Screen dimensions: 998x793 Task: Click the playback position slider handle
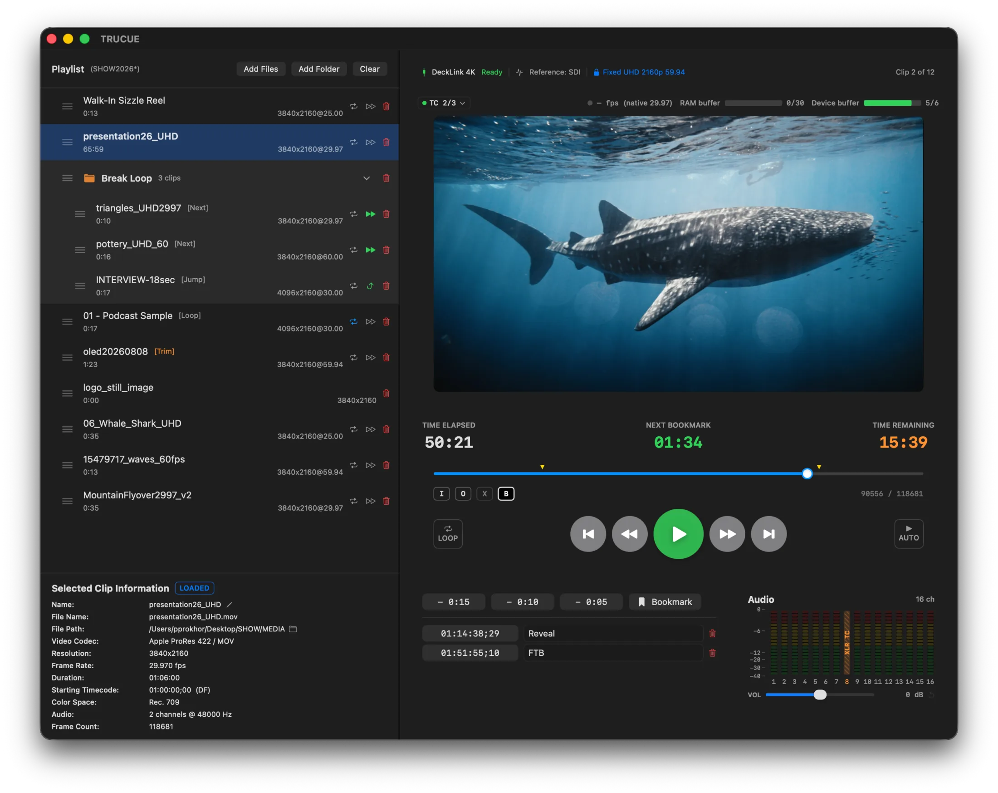(807, 473)
